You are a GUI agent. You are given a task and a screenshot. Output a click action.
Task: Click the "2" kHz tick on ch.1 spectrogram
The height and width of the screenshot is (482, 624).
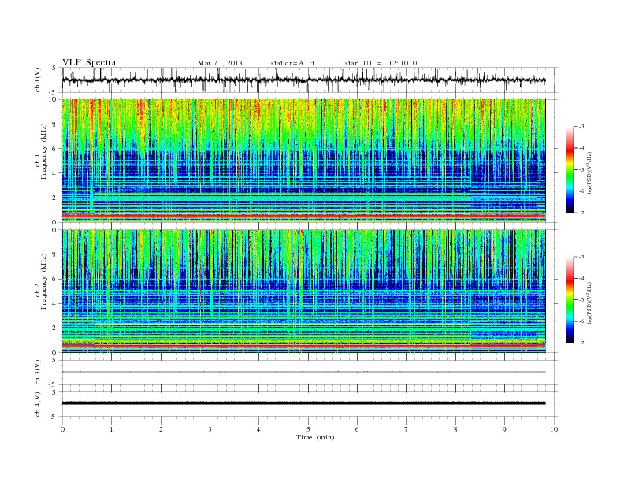[x=55, y=198]
